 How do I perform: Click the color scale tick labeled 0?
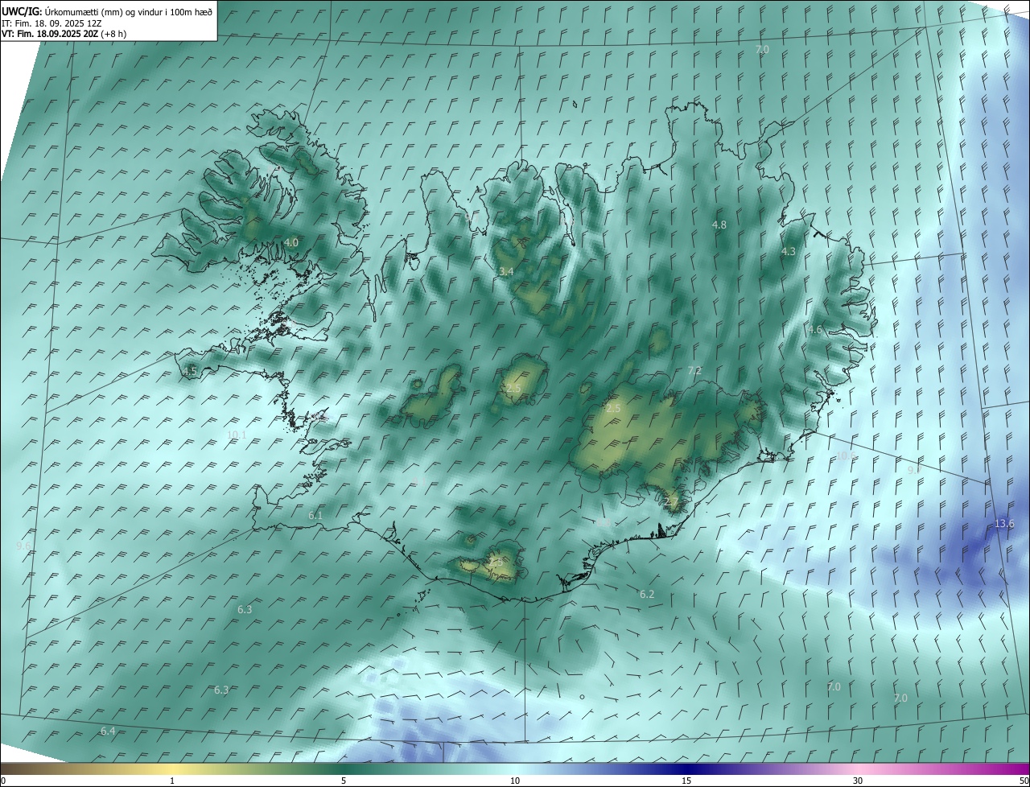3,781
